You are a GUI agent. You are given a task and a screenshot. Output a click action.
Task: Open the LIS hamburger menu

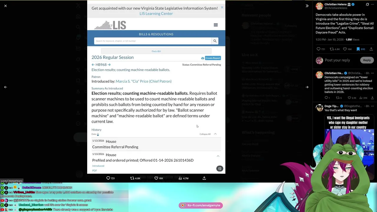click(x=216, y=25)
